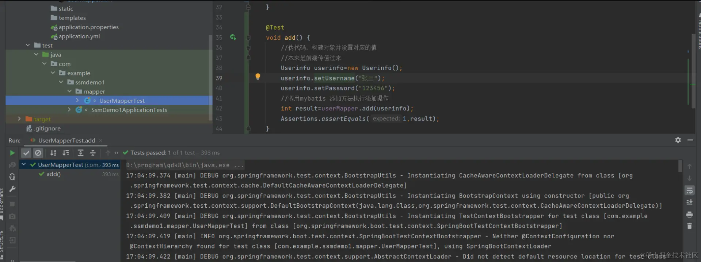Expand the target folder
This screenshot has height=262, width=701.
click(x=19, y=119)
